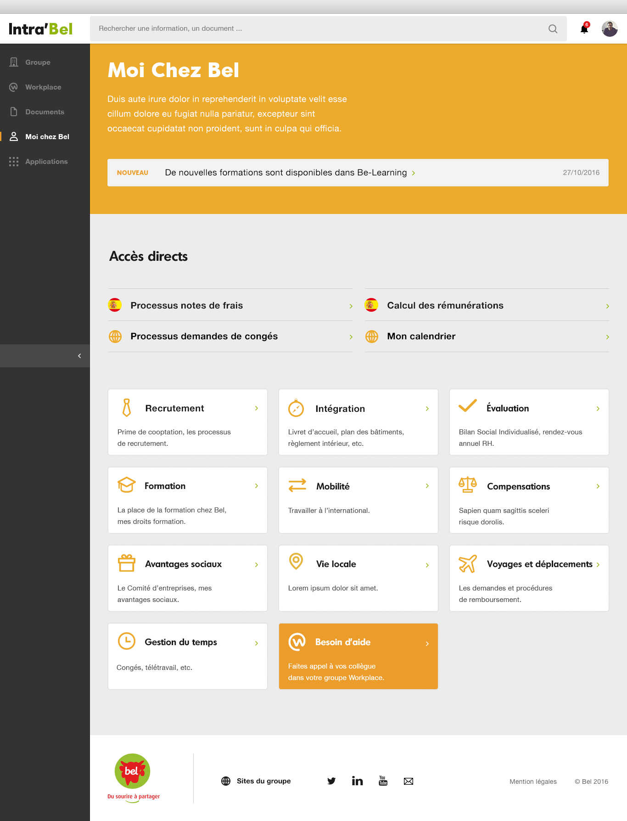The height and width of the screenshot is (821, 627).
Task: Open the Compensations card title
Action: pos(519,486)
